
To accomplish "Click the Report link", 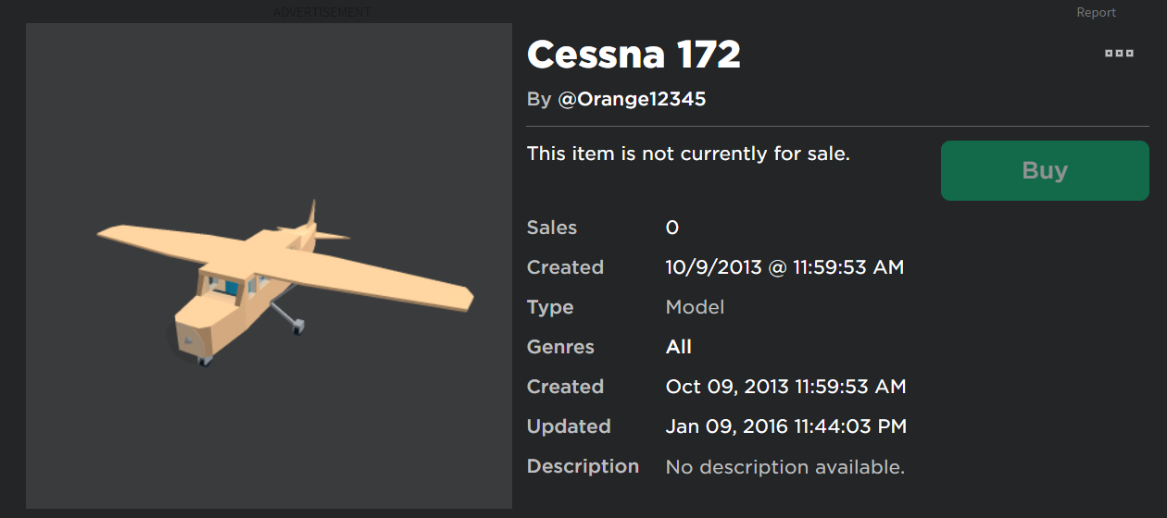I will pyautogui.click(x=1096, y=12).
